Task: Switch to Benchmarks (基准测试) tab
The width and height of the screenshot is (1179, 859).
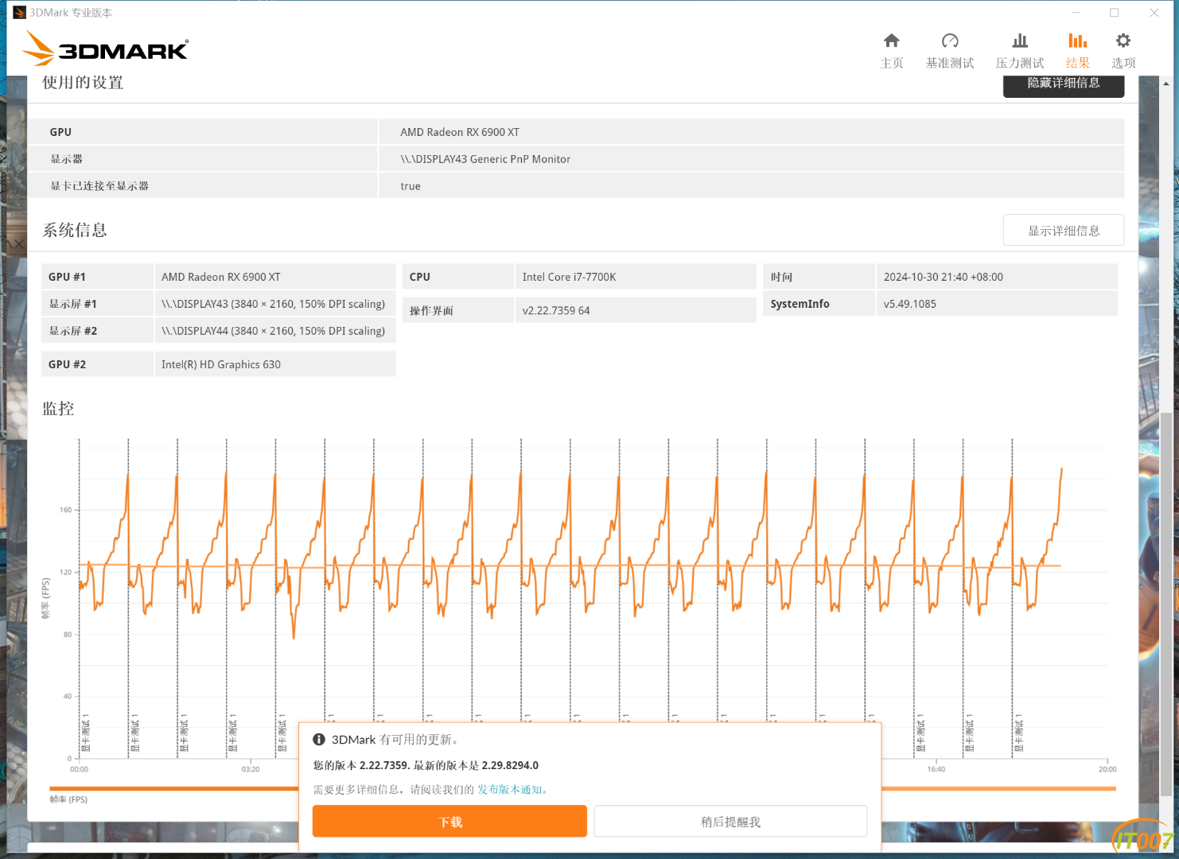Action: (949, 51)
